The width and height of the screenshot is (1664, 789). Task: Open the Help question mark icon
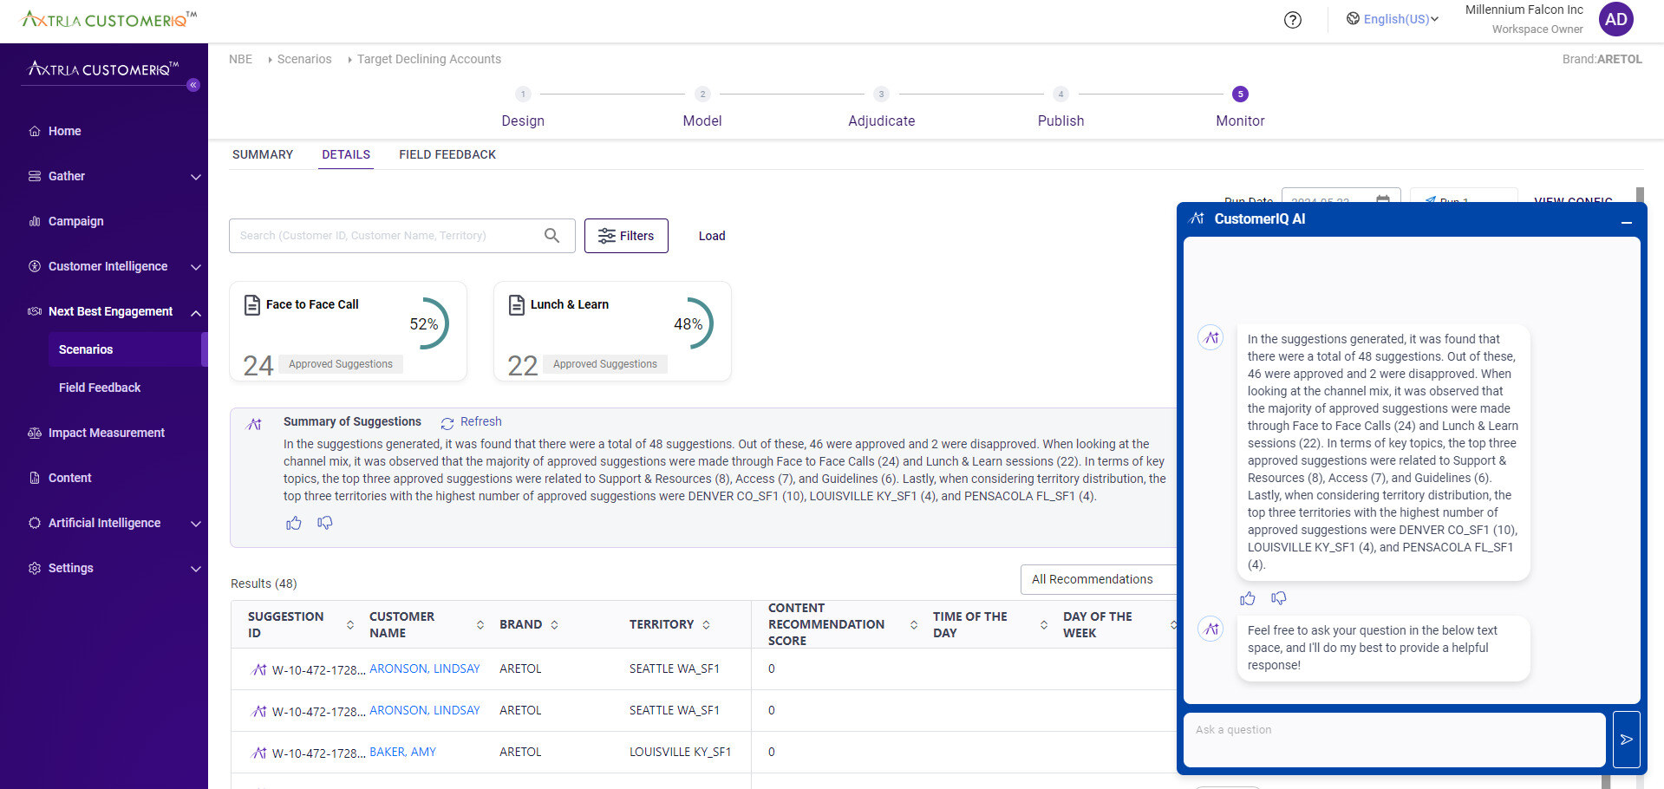(1292, 20)
